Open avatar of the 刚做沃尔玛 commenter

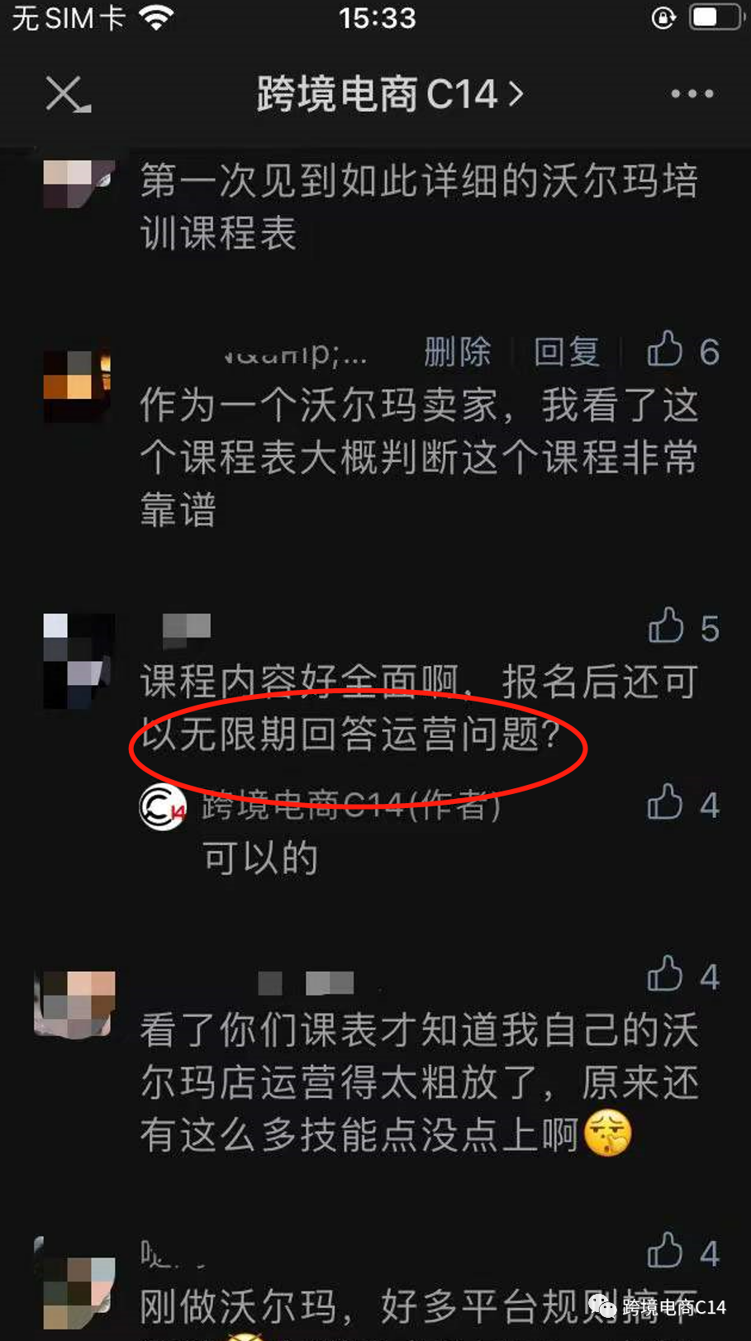74,1283
